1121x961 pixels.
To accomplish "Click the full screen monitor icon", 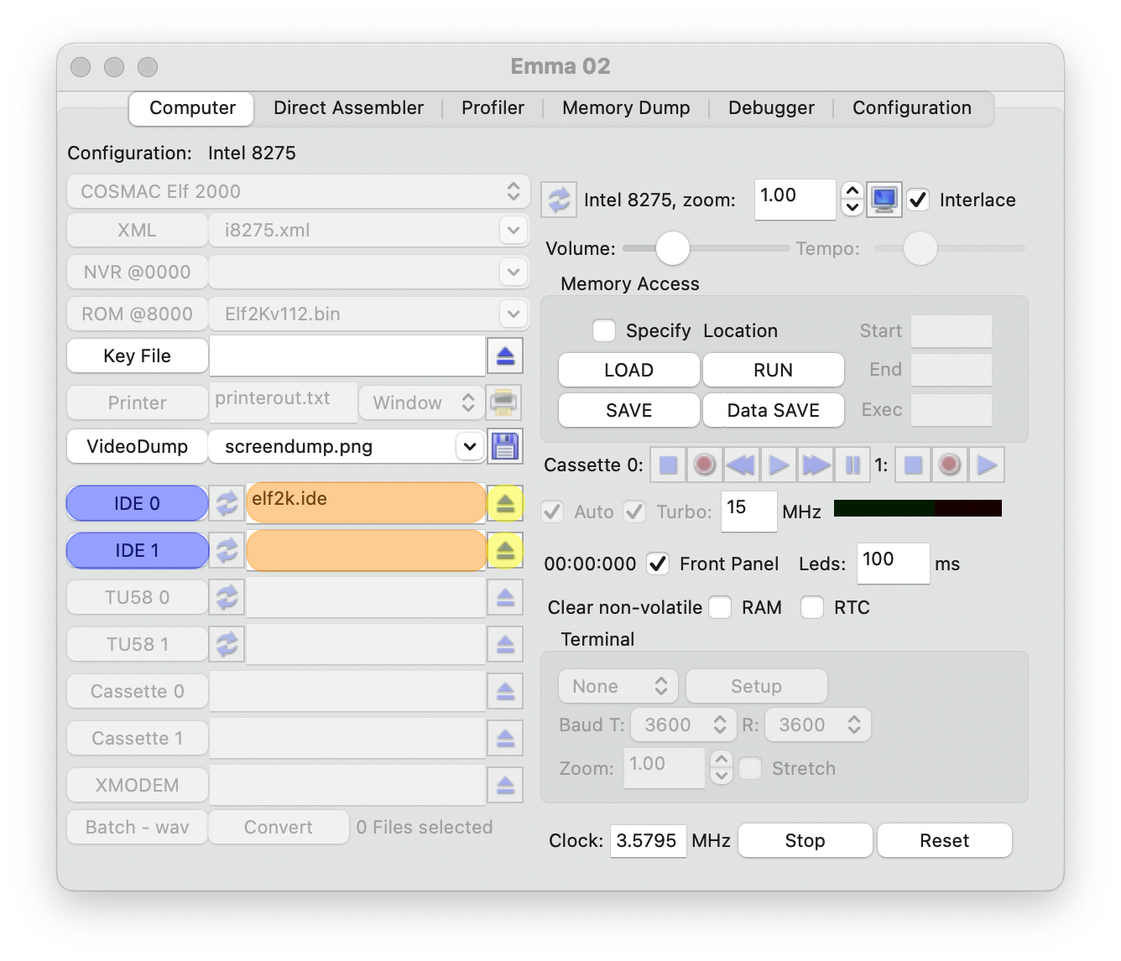I will (884, 200).
